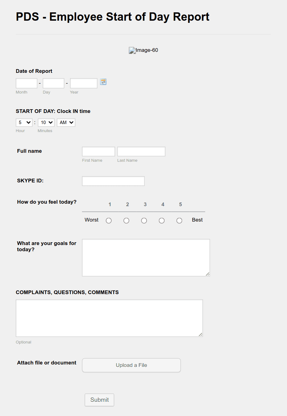
Task: Open the Minutes dropdown showing 10
Action: pos(46,122)
